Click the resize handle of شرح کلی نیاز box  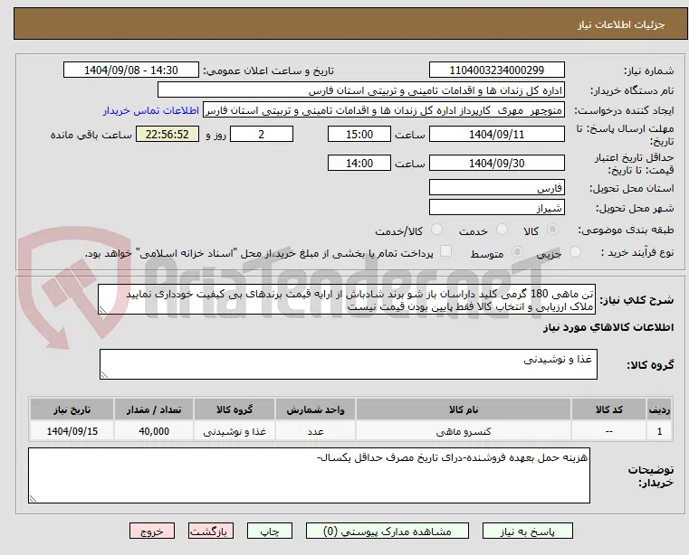[102, 310]
